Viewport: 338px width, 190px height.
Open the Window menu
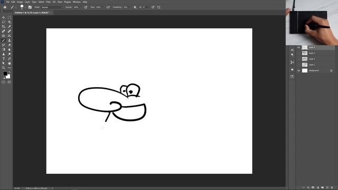[77, 2]
